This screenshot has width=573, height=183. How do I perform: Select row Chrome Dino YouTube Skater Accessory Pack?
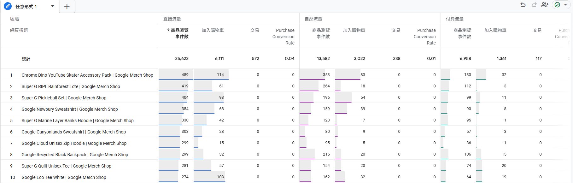[x=87, y=75]
